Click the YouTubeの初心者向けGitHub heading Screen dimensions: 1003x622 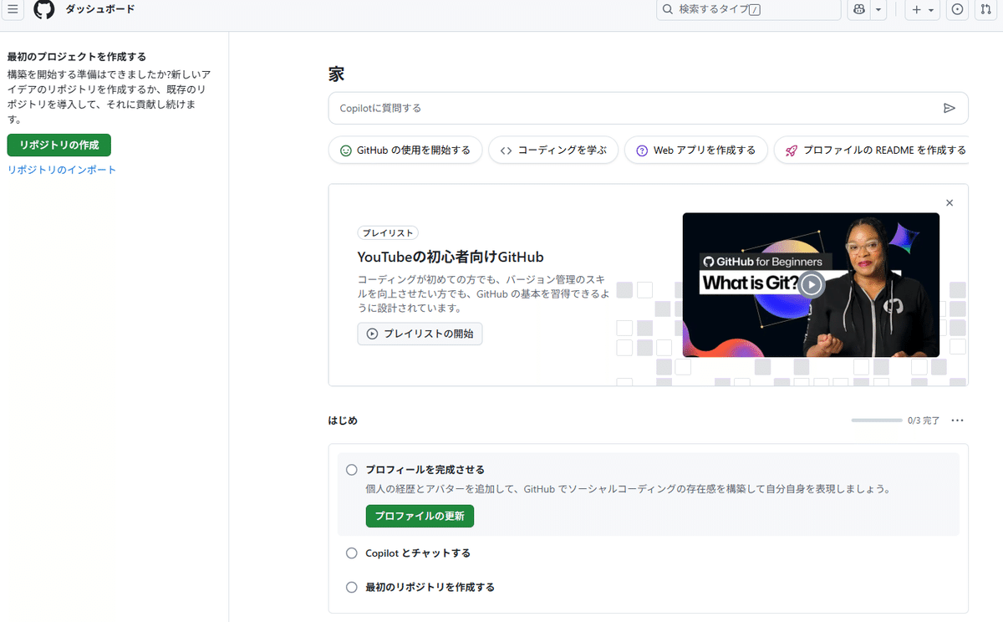point(451,257)
